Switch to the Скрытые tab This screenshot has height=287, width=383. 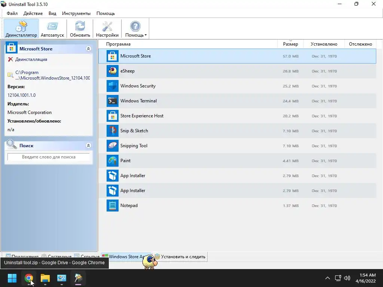(x=87, y=256)
